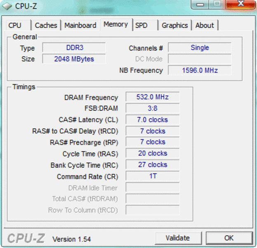Image resolution: width=257 pixels, height=248 pixels.
Task: Click the Size label
Action: pos(28,59)
